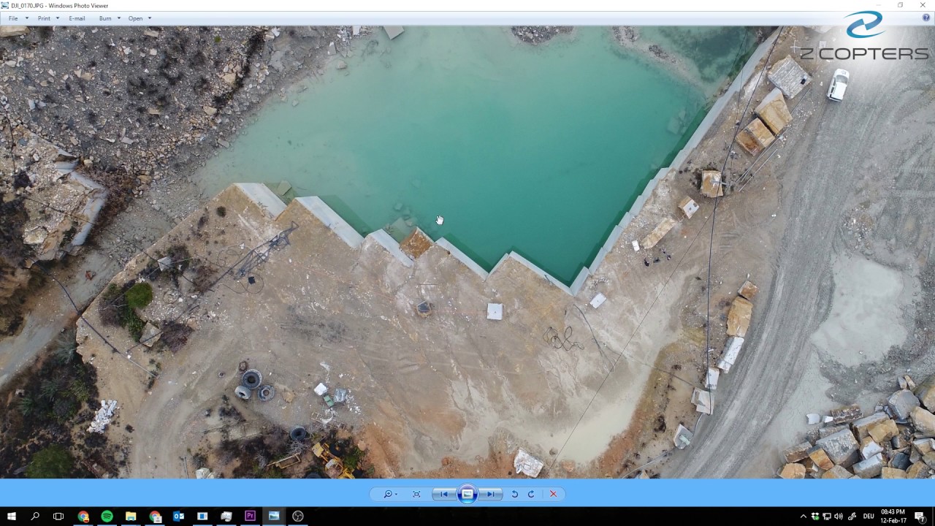The width and height of the screenshot is (935, 526).
Task: Open Outlook from the taskbar
Action: 178,516
